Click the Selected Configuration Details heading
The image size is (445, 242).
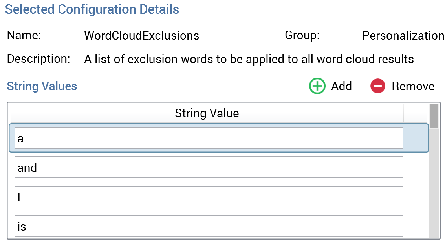pyautogui.click(x=92, y=9)
